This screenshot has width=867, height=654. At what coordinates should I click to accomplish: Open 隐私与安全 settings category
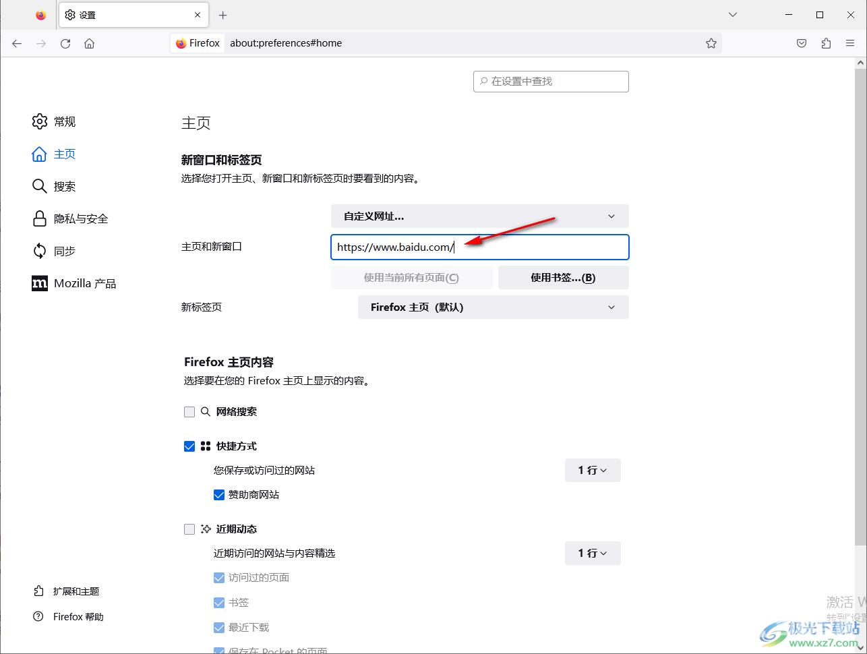click(70, 218)
